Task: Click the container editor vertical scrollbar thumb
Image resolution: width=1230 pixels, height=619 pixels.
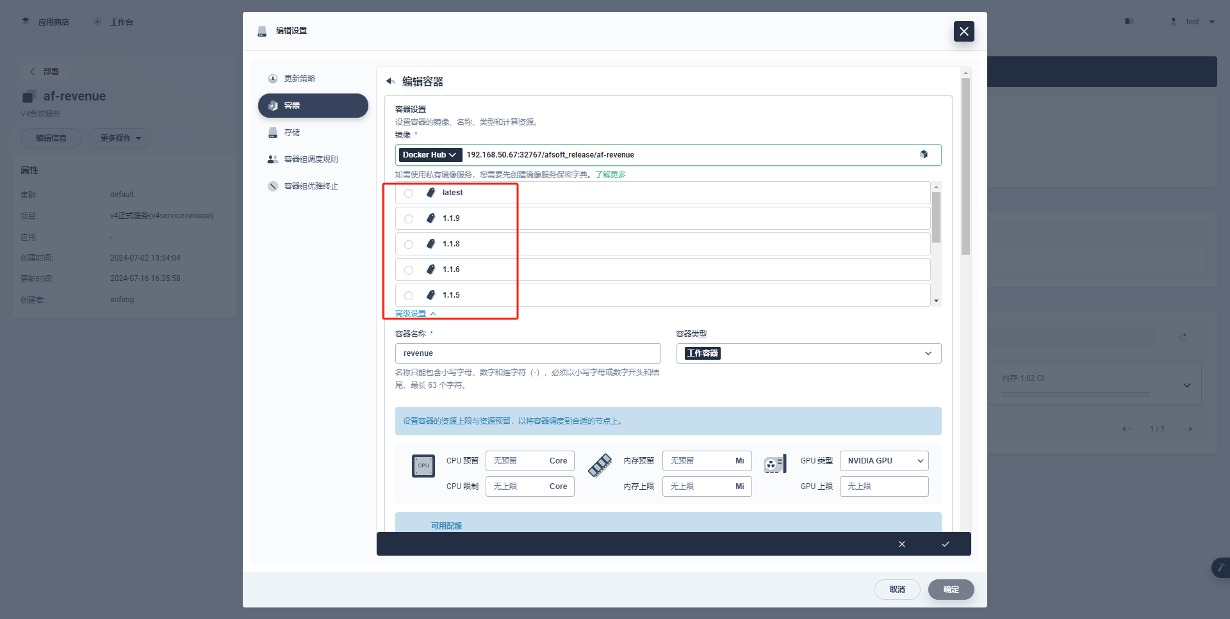Action: point(966,166)
